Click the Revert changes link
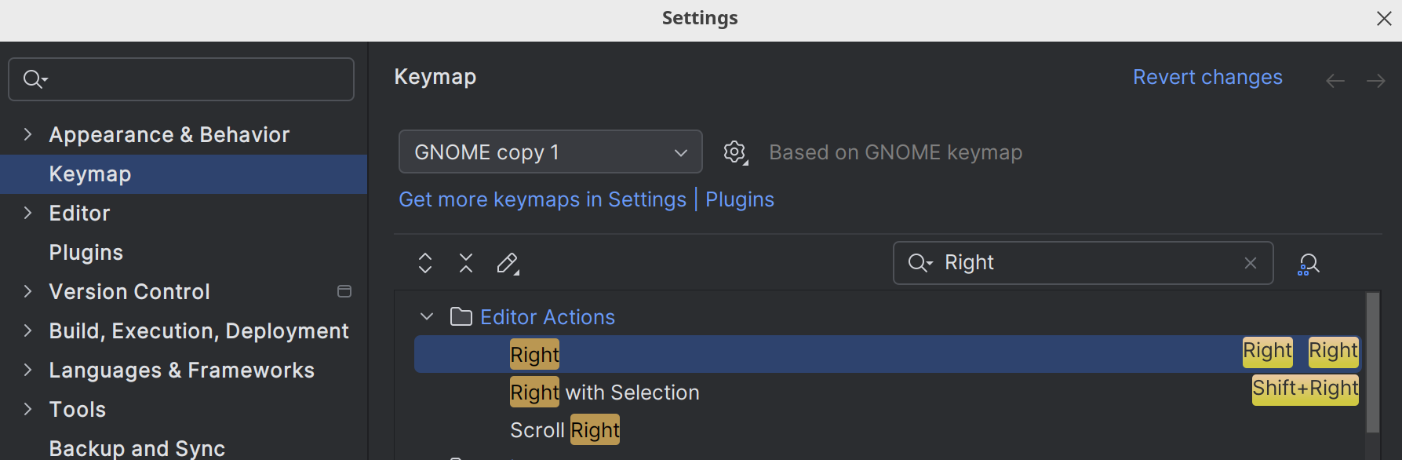Viewport: 1402px width, 460px height. (x=1207, y=77)
